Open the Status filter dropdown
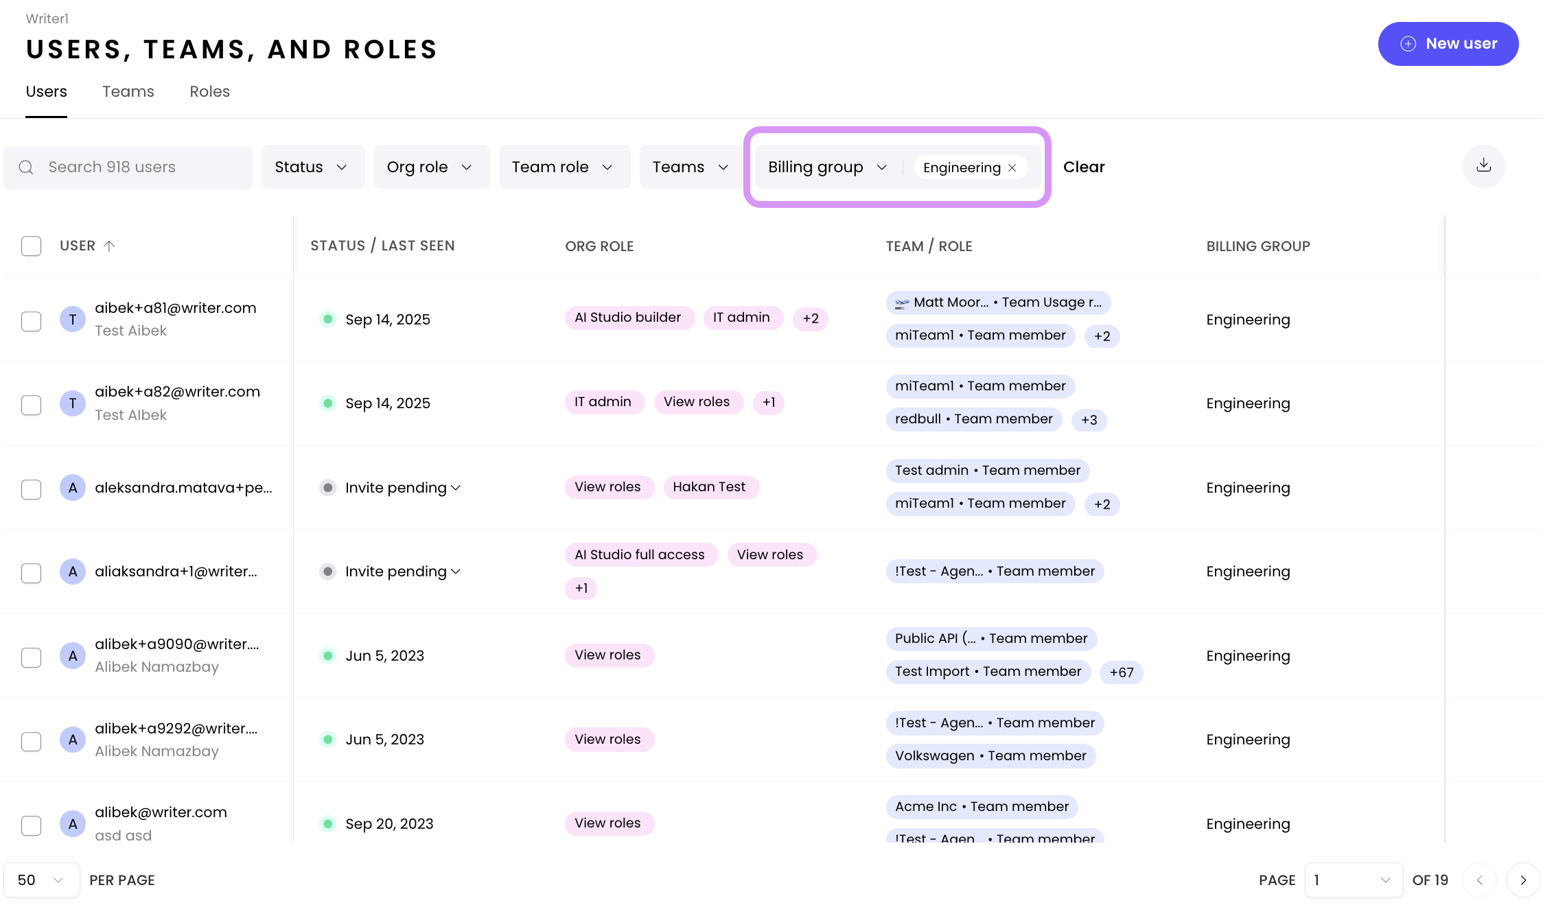Screen dimensions: 1543x905 (x=312, y=167)
